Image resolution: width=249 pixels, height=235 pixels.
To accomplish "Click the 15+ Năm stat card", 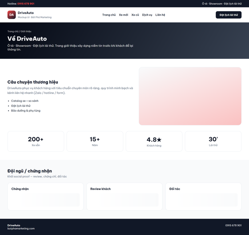I will (x=95, y=142).
